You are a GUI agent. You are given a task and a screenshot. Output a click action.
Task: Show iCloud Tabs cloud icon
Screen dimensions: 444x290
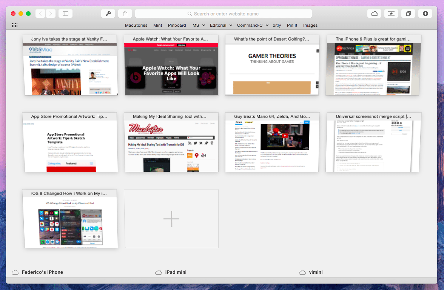(375, 14)
